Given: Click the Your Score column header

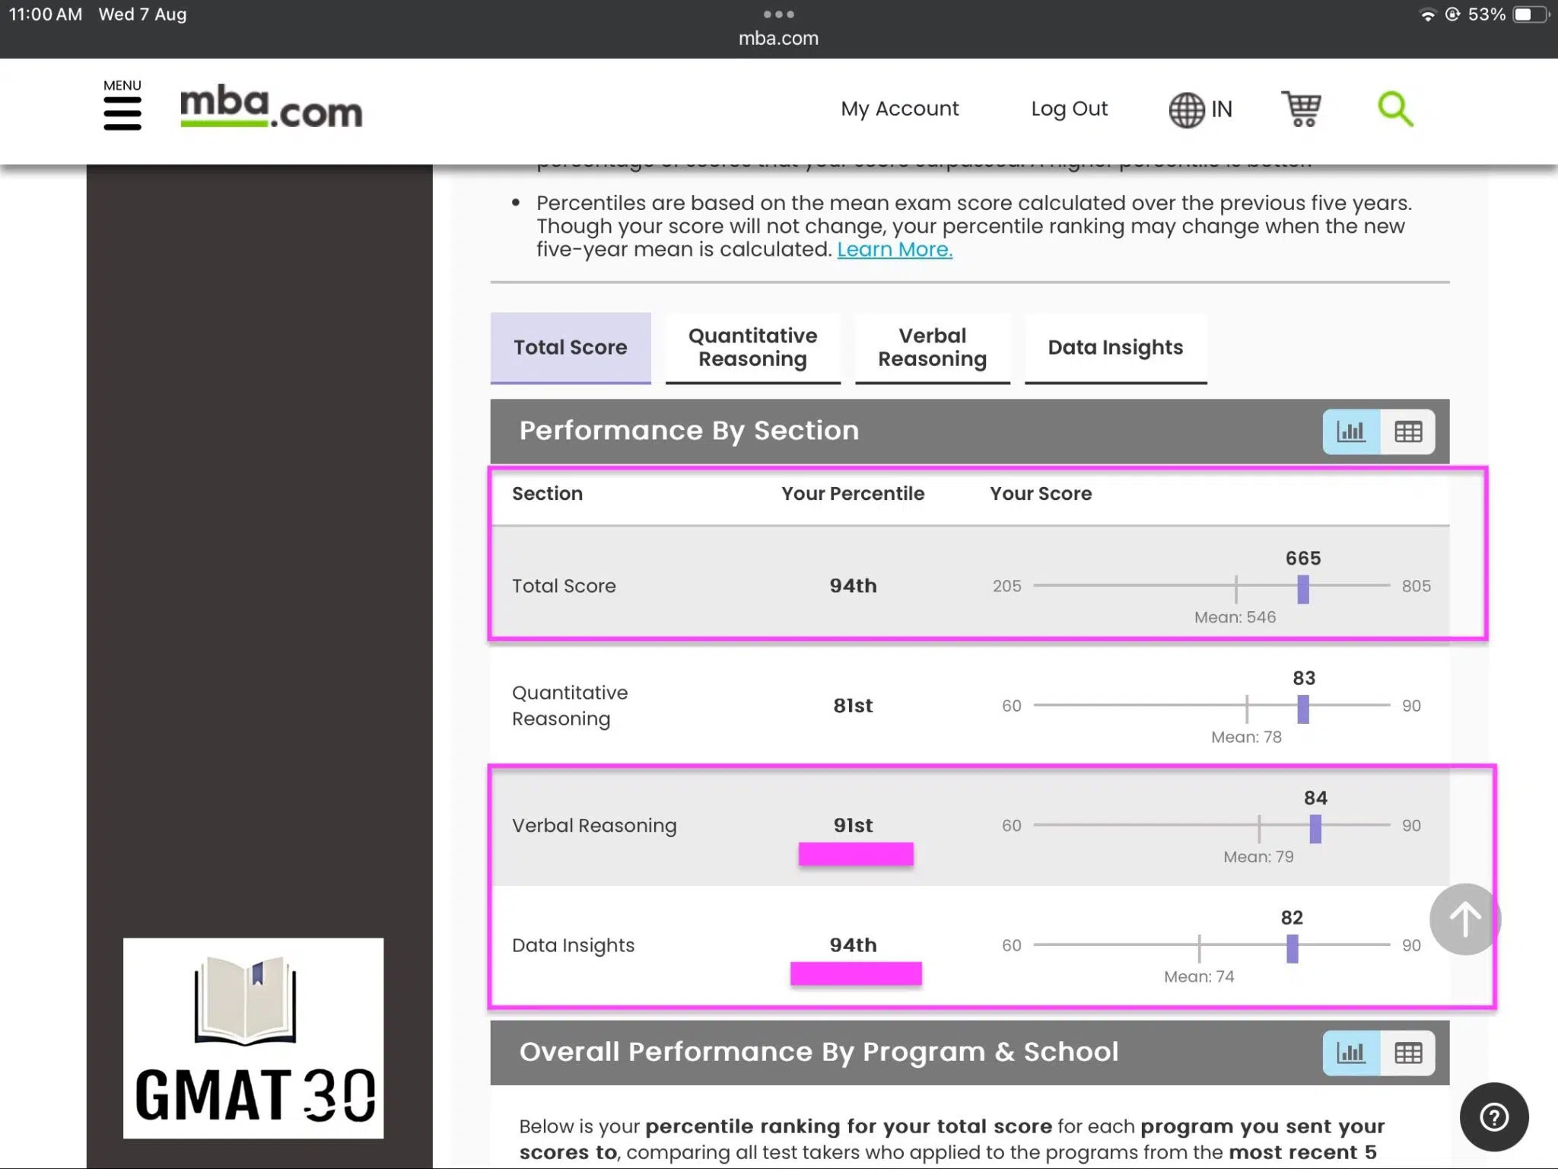Looking at the screenshot, I should [x=1041, y=494].
